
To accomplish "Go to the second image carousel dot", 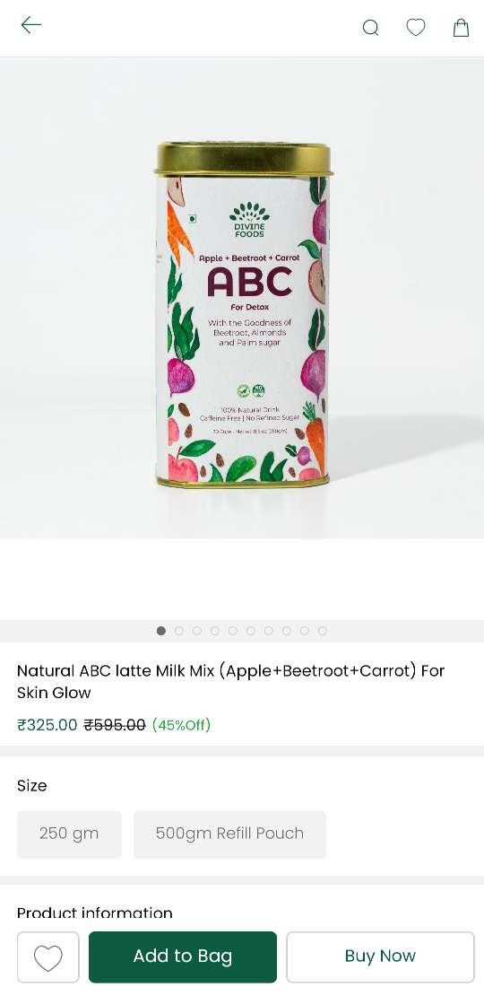I will click(x=179, y=631).
